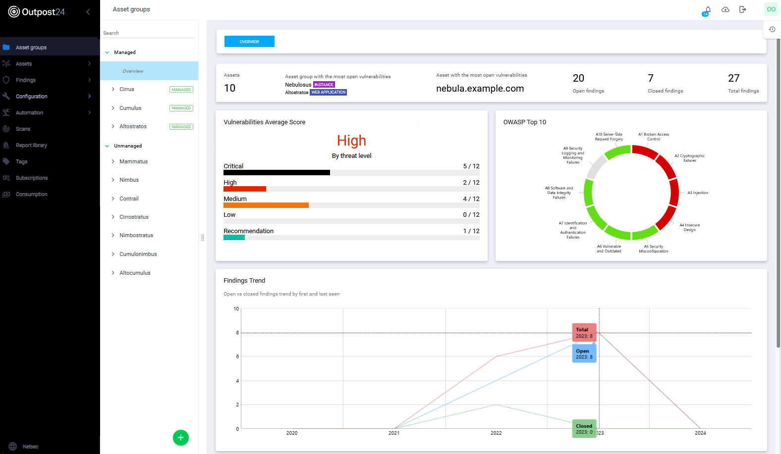Click the INSTANCE tag beside Nebulosus
The image size is (781, 454).
tap(324, 85)
